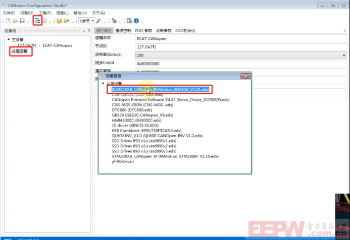350x240 pixels.
Task: Select SSD Drives 890 v3.x entry
Action: point(144,151)
